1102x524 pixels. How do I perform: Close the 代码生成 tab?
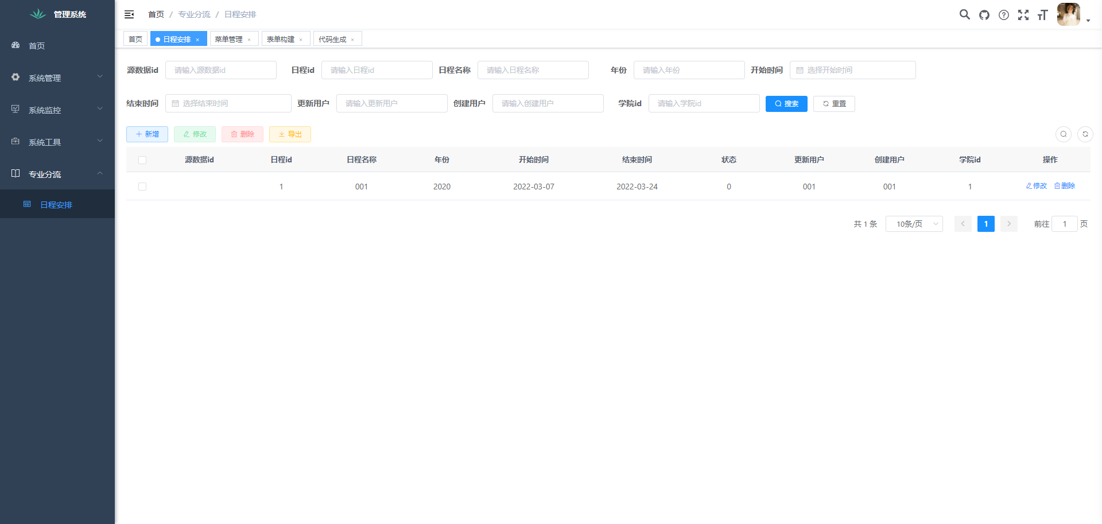tap(352, 40)
